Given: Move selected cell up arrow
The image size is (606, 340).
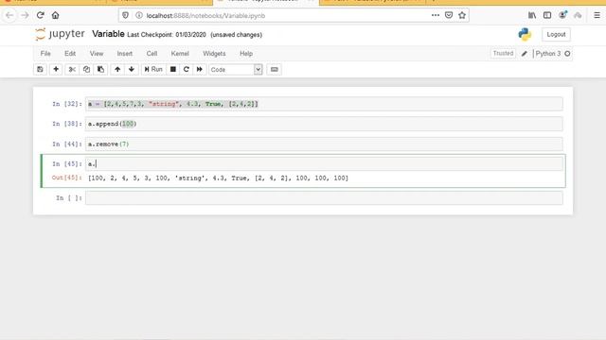Looking at the screenshot, I should pyautogui.click(x=117, y=69).
